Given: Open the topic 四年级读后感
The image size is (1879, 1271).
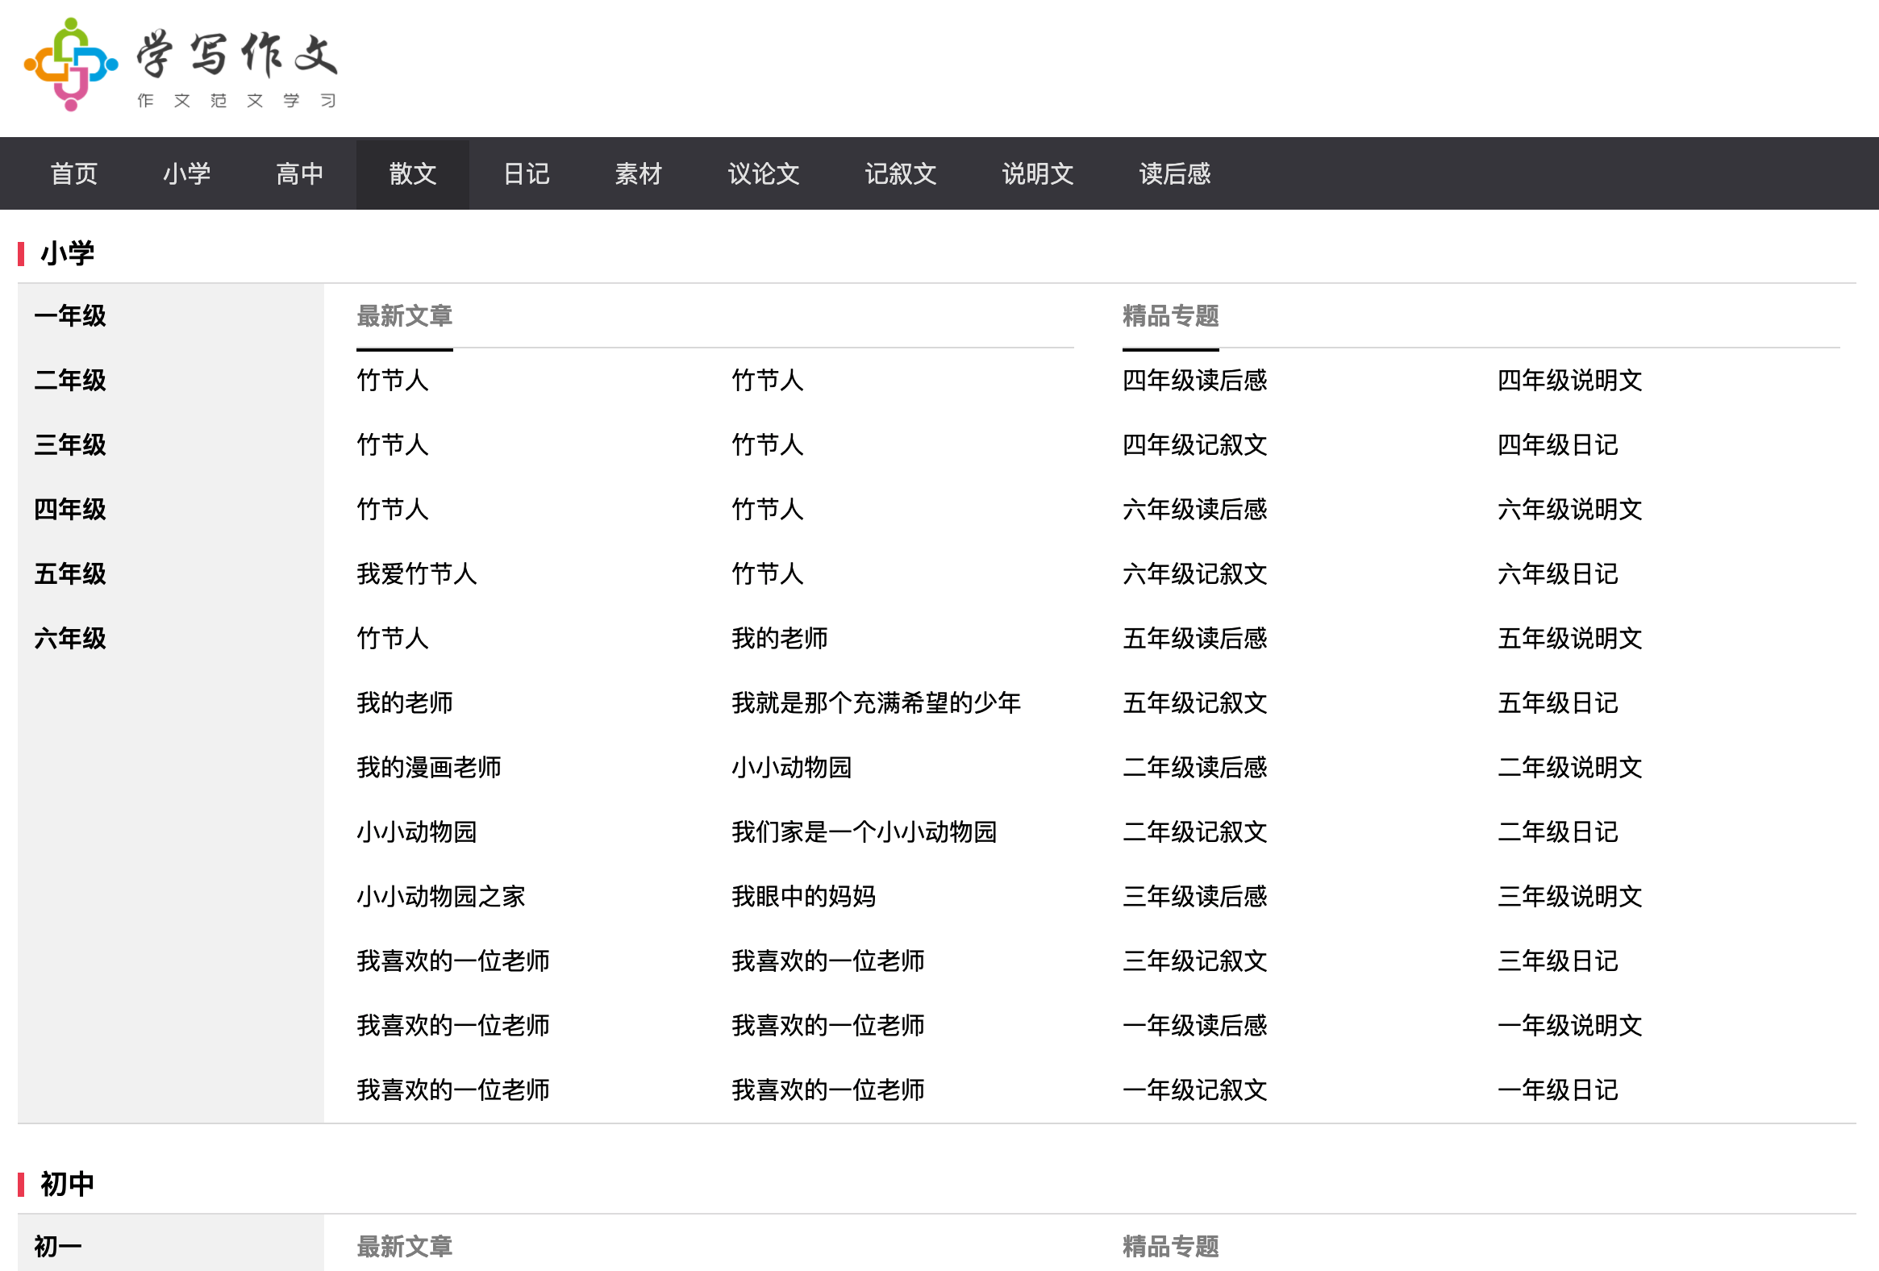Looking at the screenshot, I should pyautogui.click(x=1195, y=381).
